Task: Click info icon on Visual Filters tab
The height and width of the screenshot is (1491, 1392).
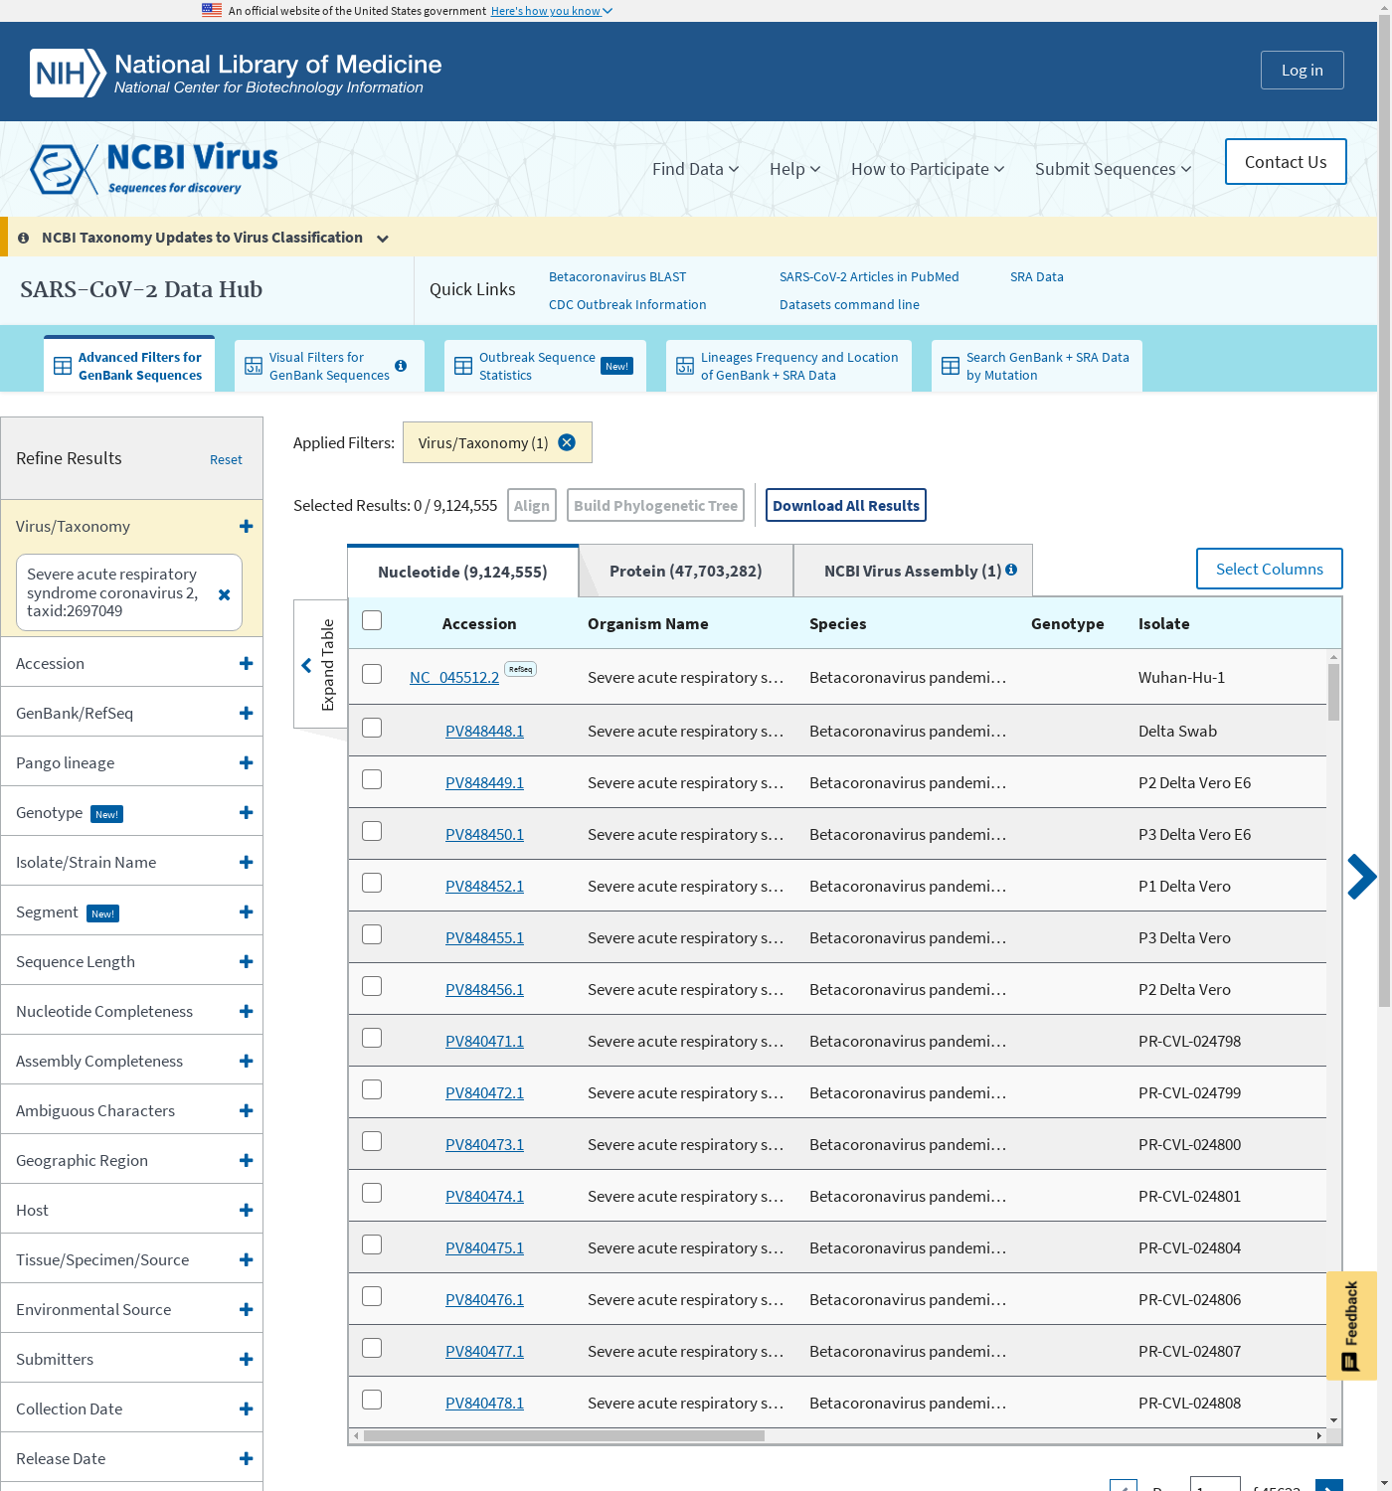Action: pyautogui.click(x=401, y=366)
